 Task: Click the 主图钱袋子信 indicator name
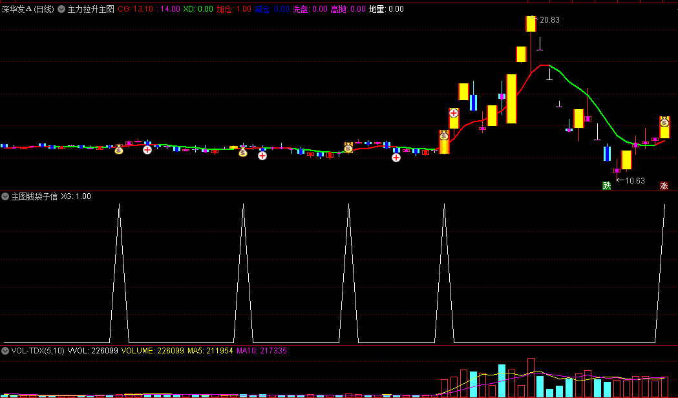click(34, 196)
